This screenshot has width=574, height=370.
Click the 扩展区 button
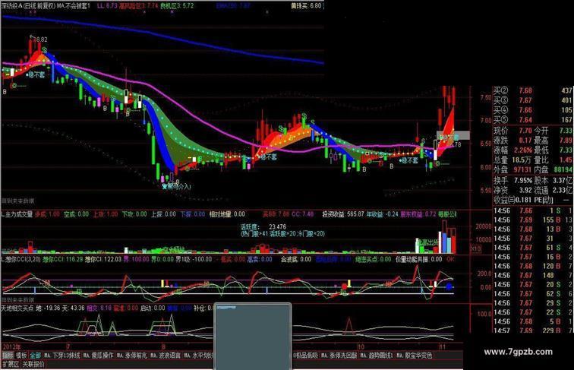click(x=11, y=364)
